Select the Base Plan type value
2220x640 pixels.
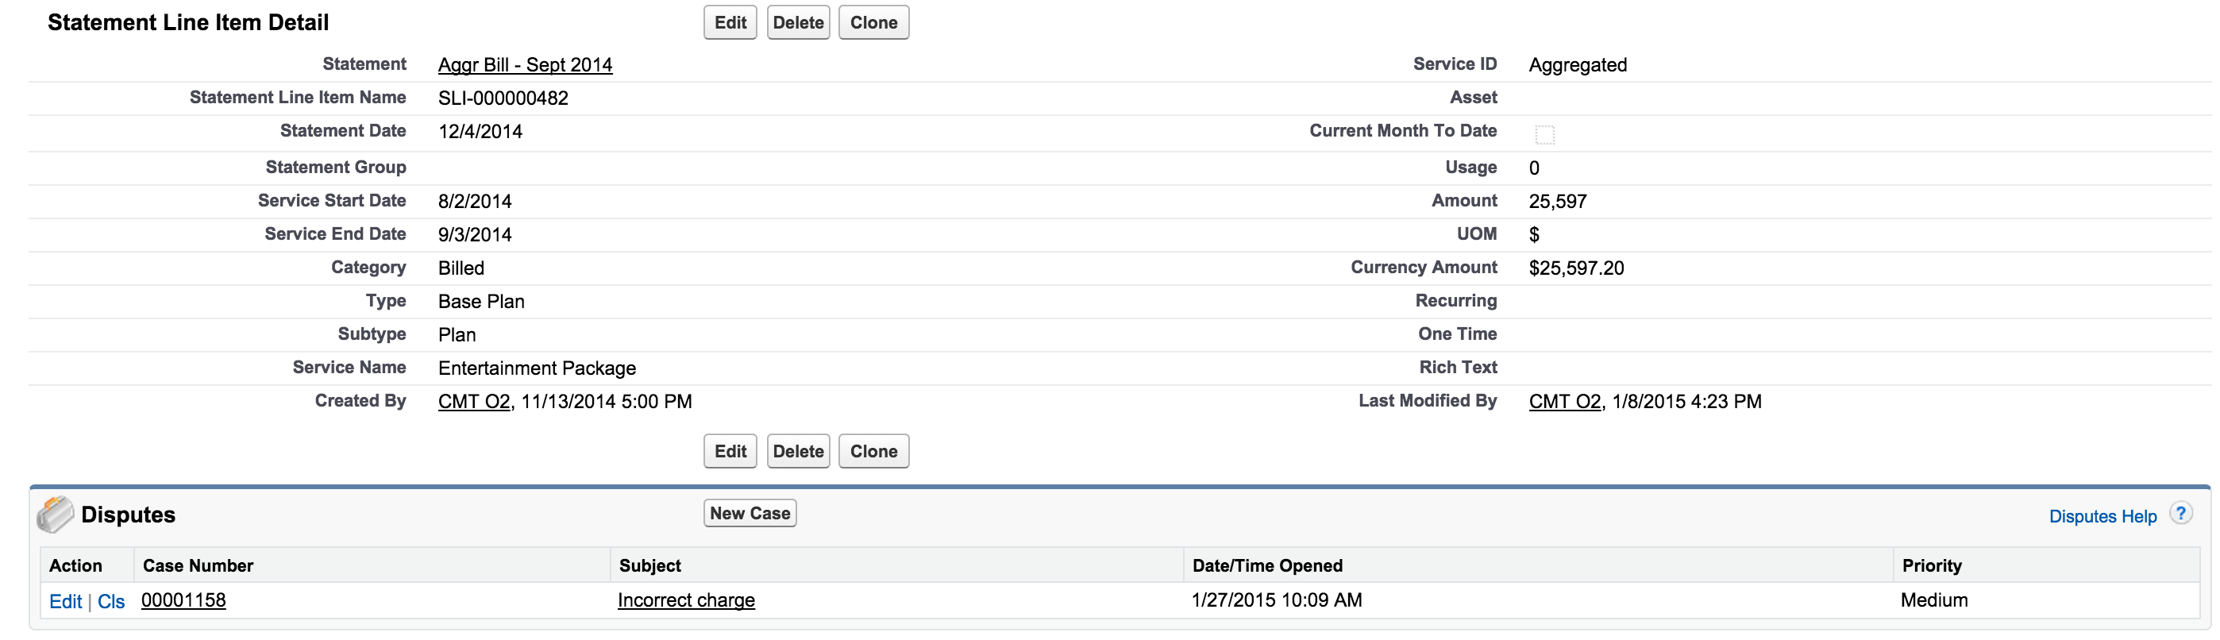click(x=481, y=302)
